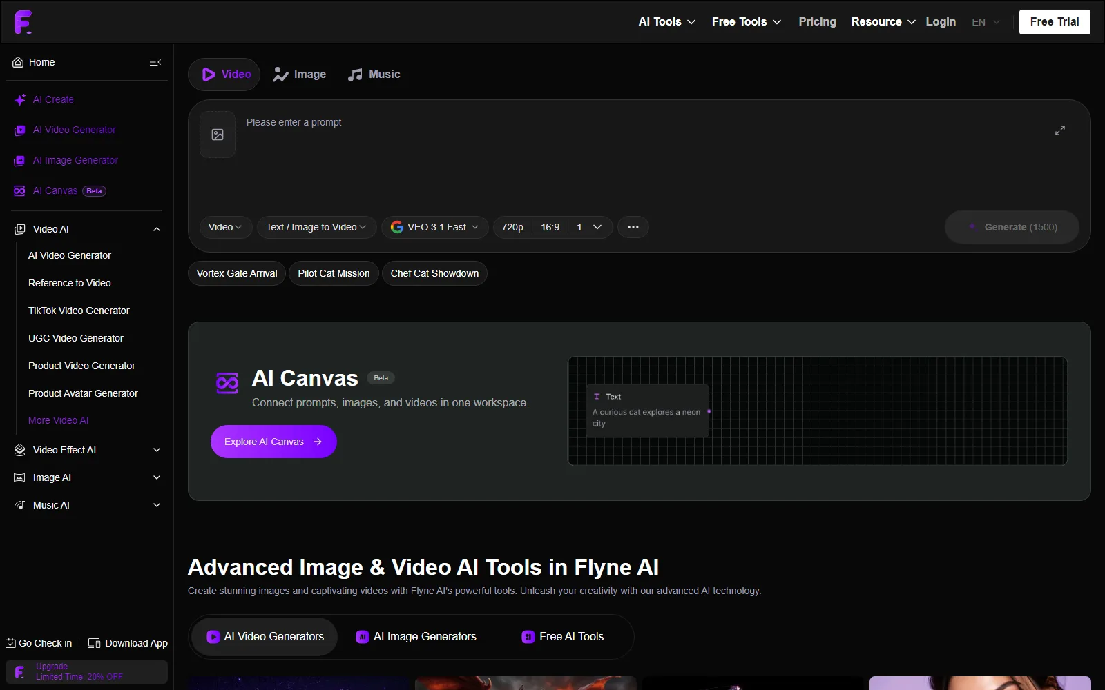Click the Generate (1500) button
Screen dimensions: 1105x690
click(1012, 227)
